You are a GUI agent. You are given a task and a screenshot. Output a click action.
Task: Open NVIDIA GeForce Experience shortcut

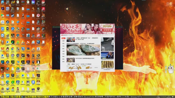(x=13, y=62)
